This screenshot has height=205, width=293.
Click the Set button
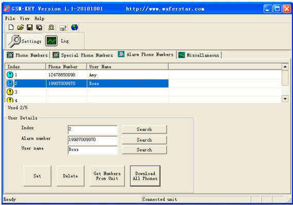point(37,176)
